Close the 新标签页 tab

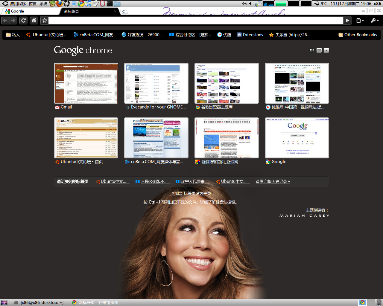coord(115,11)
